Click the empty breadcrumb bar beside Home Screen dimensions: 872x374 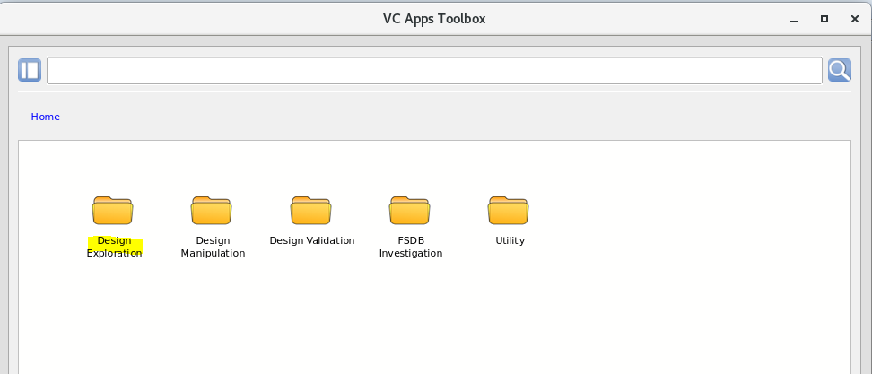click(449, 117)
